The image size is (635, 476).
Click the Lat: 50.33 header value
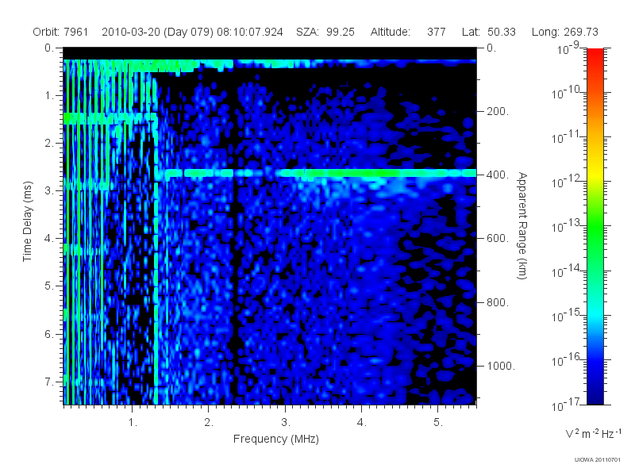point(488,32)
